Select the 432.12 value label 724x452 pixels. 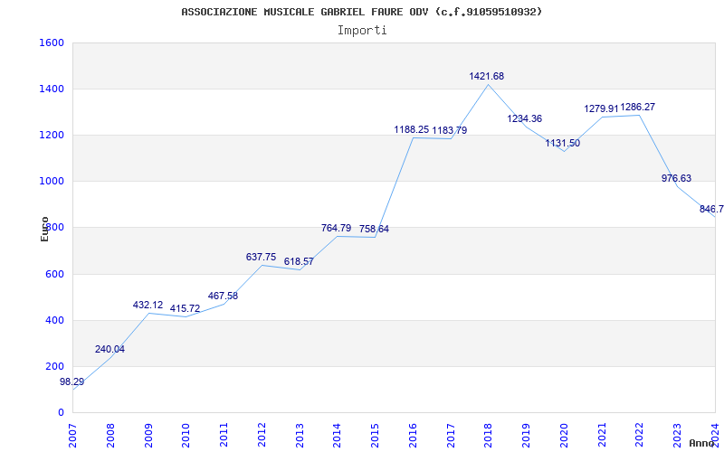click(148, 305)
